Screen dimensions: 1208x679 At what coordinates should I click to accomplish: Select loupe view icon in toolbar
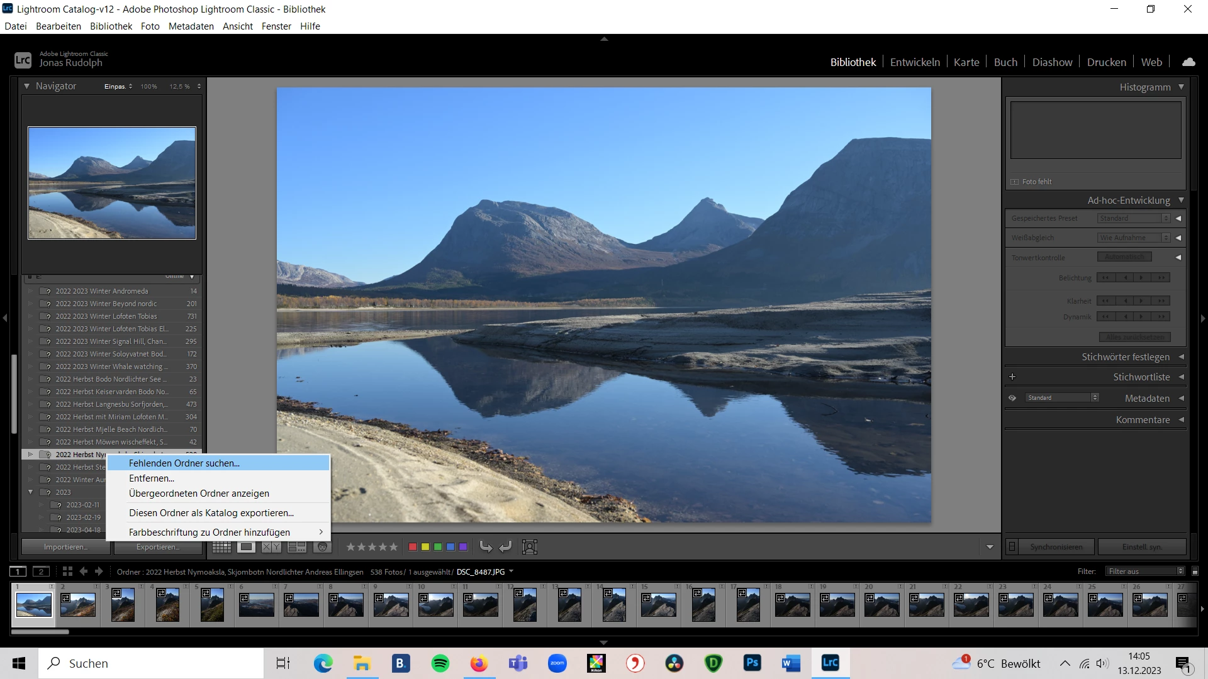pos(247,547)
